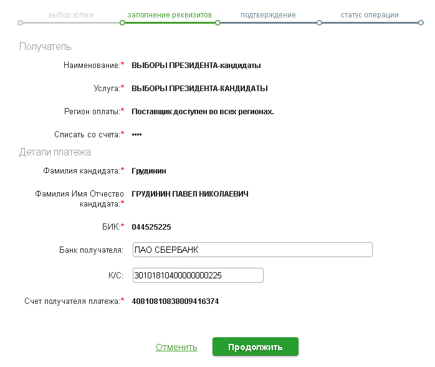Select the заполнение реквизитов step label

coord(170,15)
